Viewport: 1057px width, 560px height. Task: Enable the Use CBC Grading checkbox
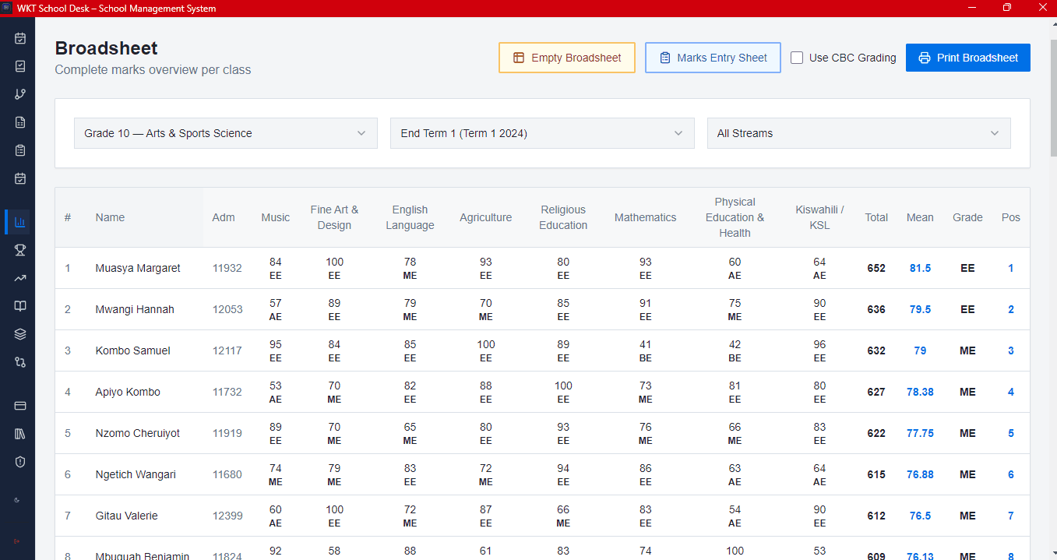click(x=796, y=57)
